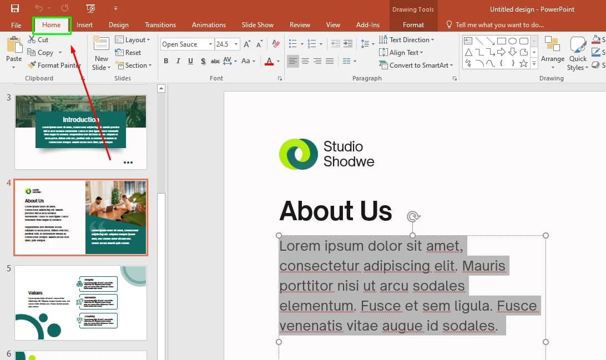Click the Arrange button
This screenshot has width=606, height=360.
(x=552, y=53)
